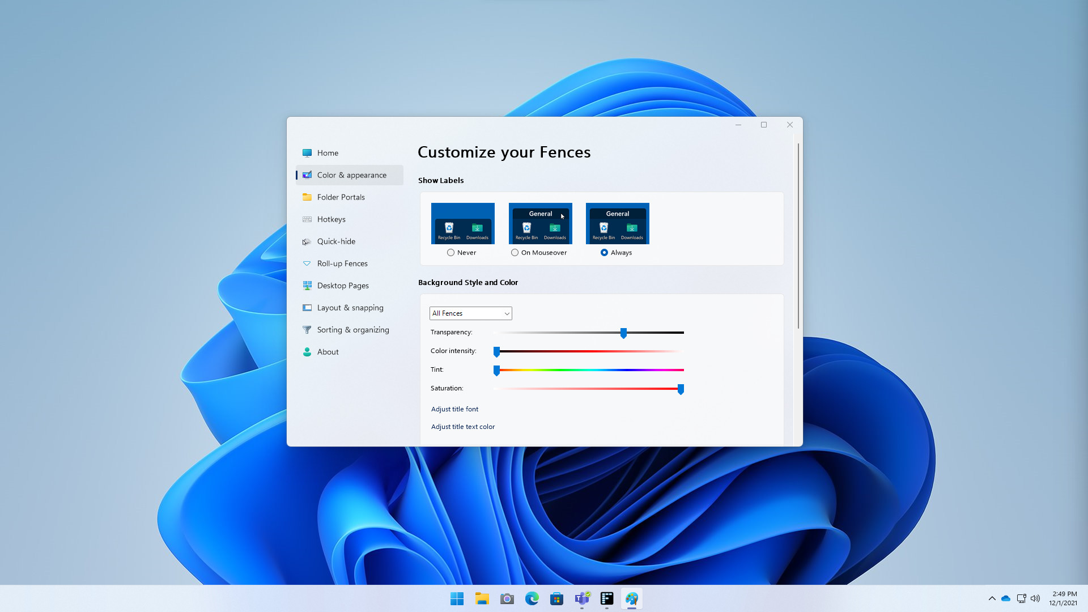The width and height of the screenshot is (1088, 612).
Task: Click the Hotkeys keyboard icon
Action: [307, 219]
